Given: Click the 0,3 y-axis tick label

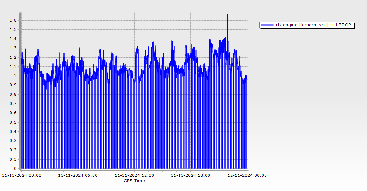Looking at the screenshot, I should [x=13, y=141].
